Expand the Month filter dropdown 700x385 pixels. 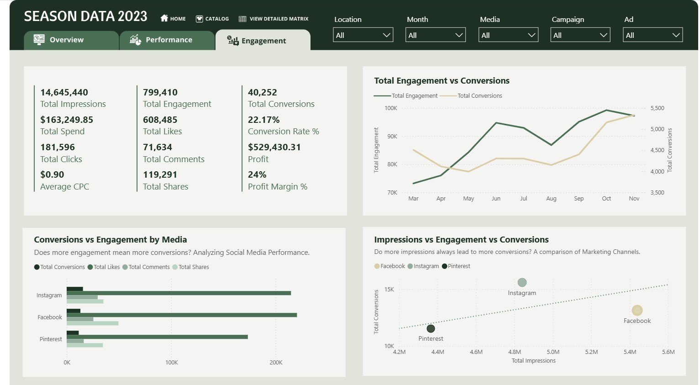tap(435, 35)
